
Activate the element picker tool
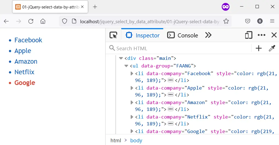(113, 35)
